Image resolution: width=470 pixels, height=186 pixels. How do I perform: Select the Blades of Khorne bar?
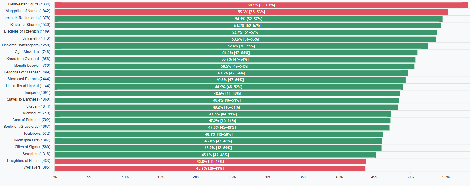click(248, 25)
